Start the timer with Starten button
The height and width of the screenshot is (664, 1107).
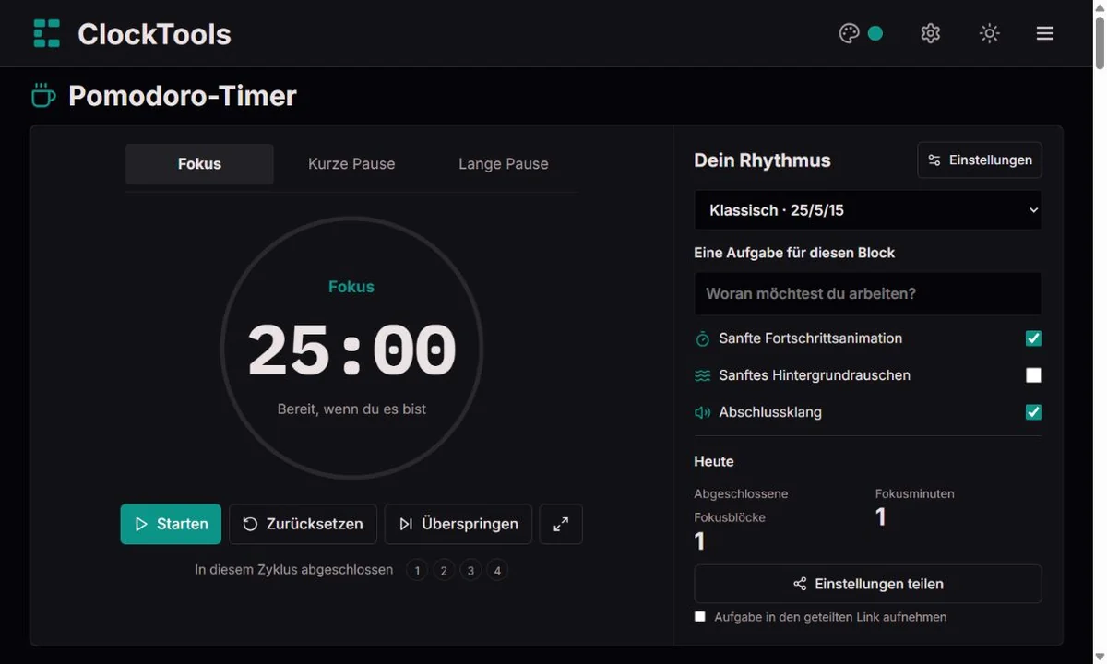[171, 524]
